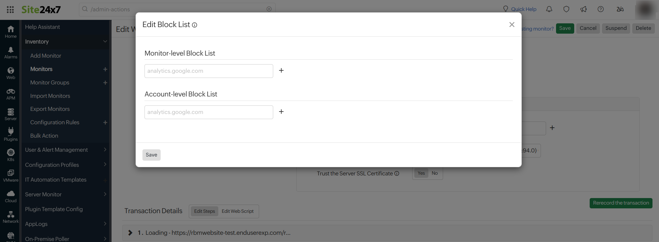Click info icon next to Edit Block List title
This screenshot has height=242, width=659.
click(195, 25)
